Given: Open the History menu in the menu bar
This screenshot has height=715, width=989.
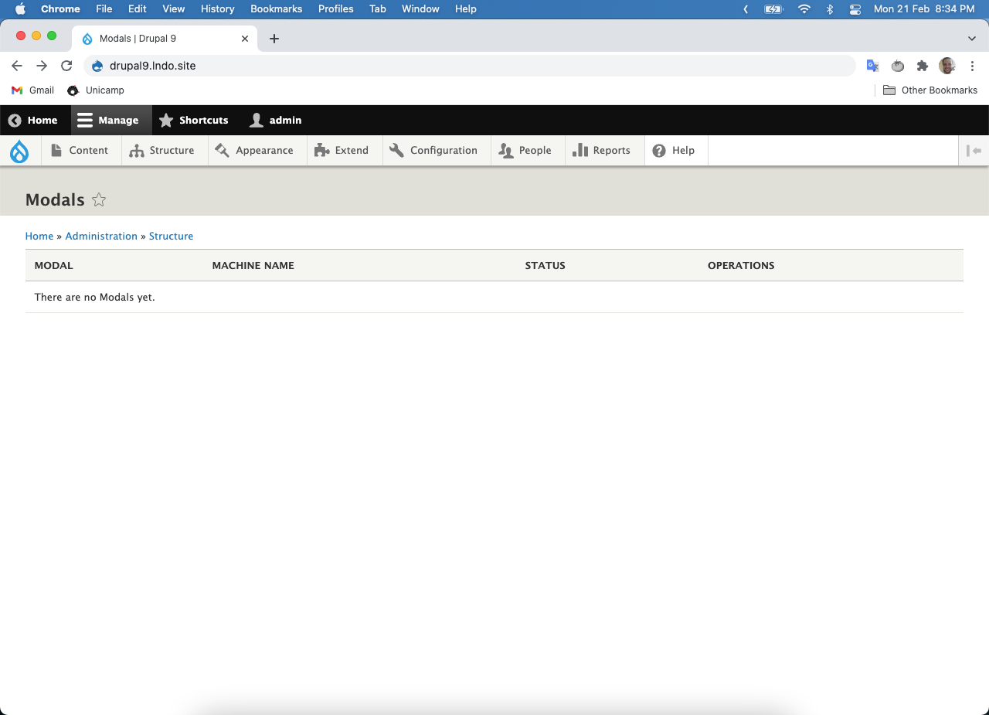Looking at the screenshot, I should point(217,9).
